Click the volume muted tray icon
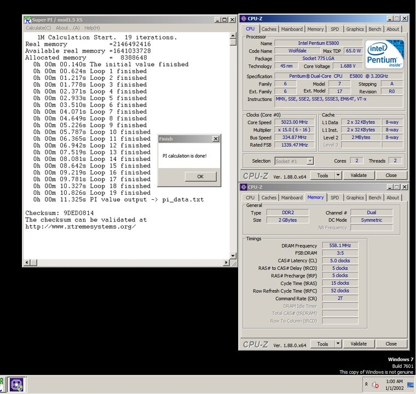Image resolution: width=416 pixels, height=394 pixels. 375,385
